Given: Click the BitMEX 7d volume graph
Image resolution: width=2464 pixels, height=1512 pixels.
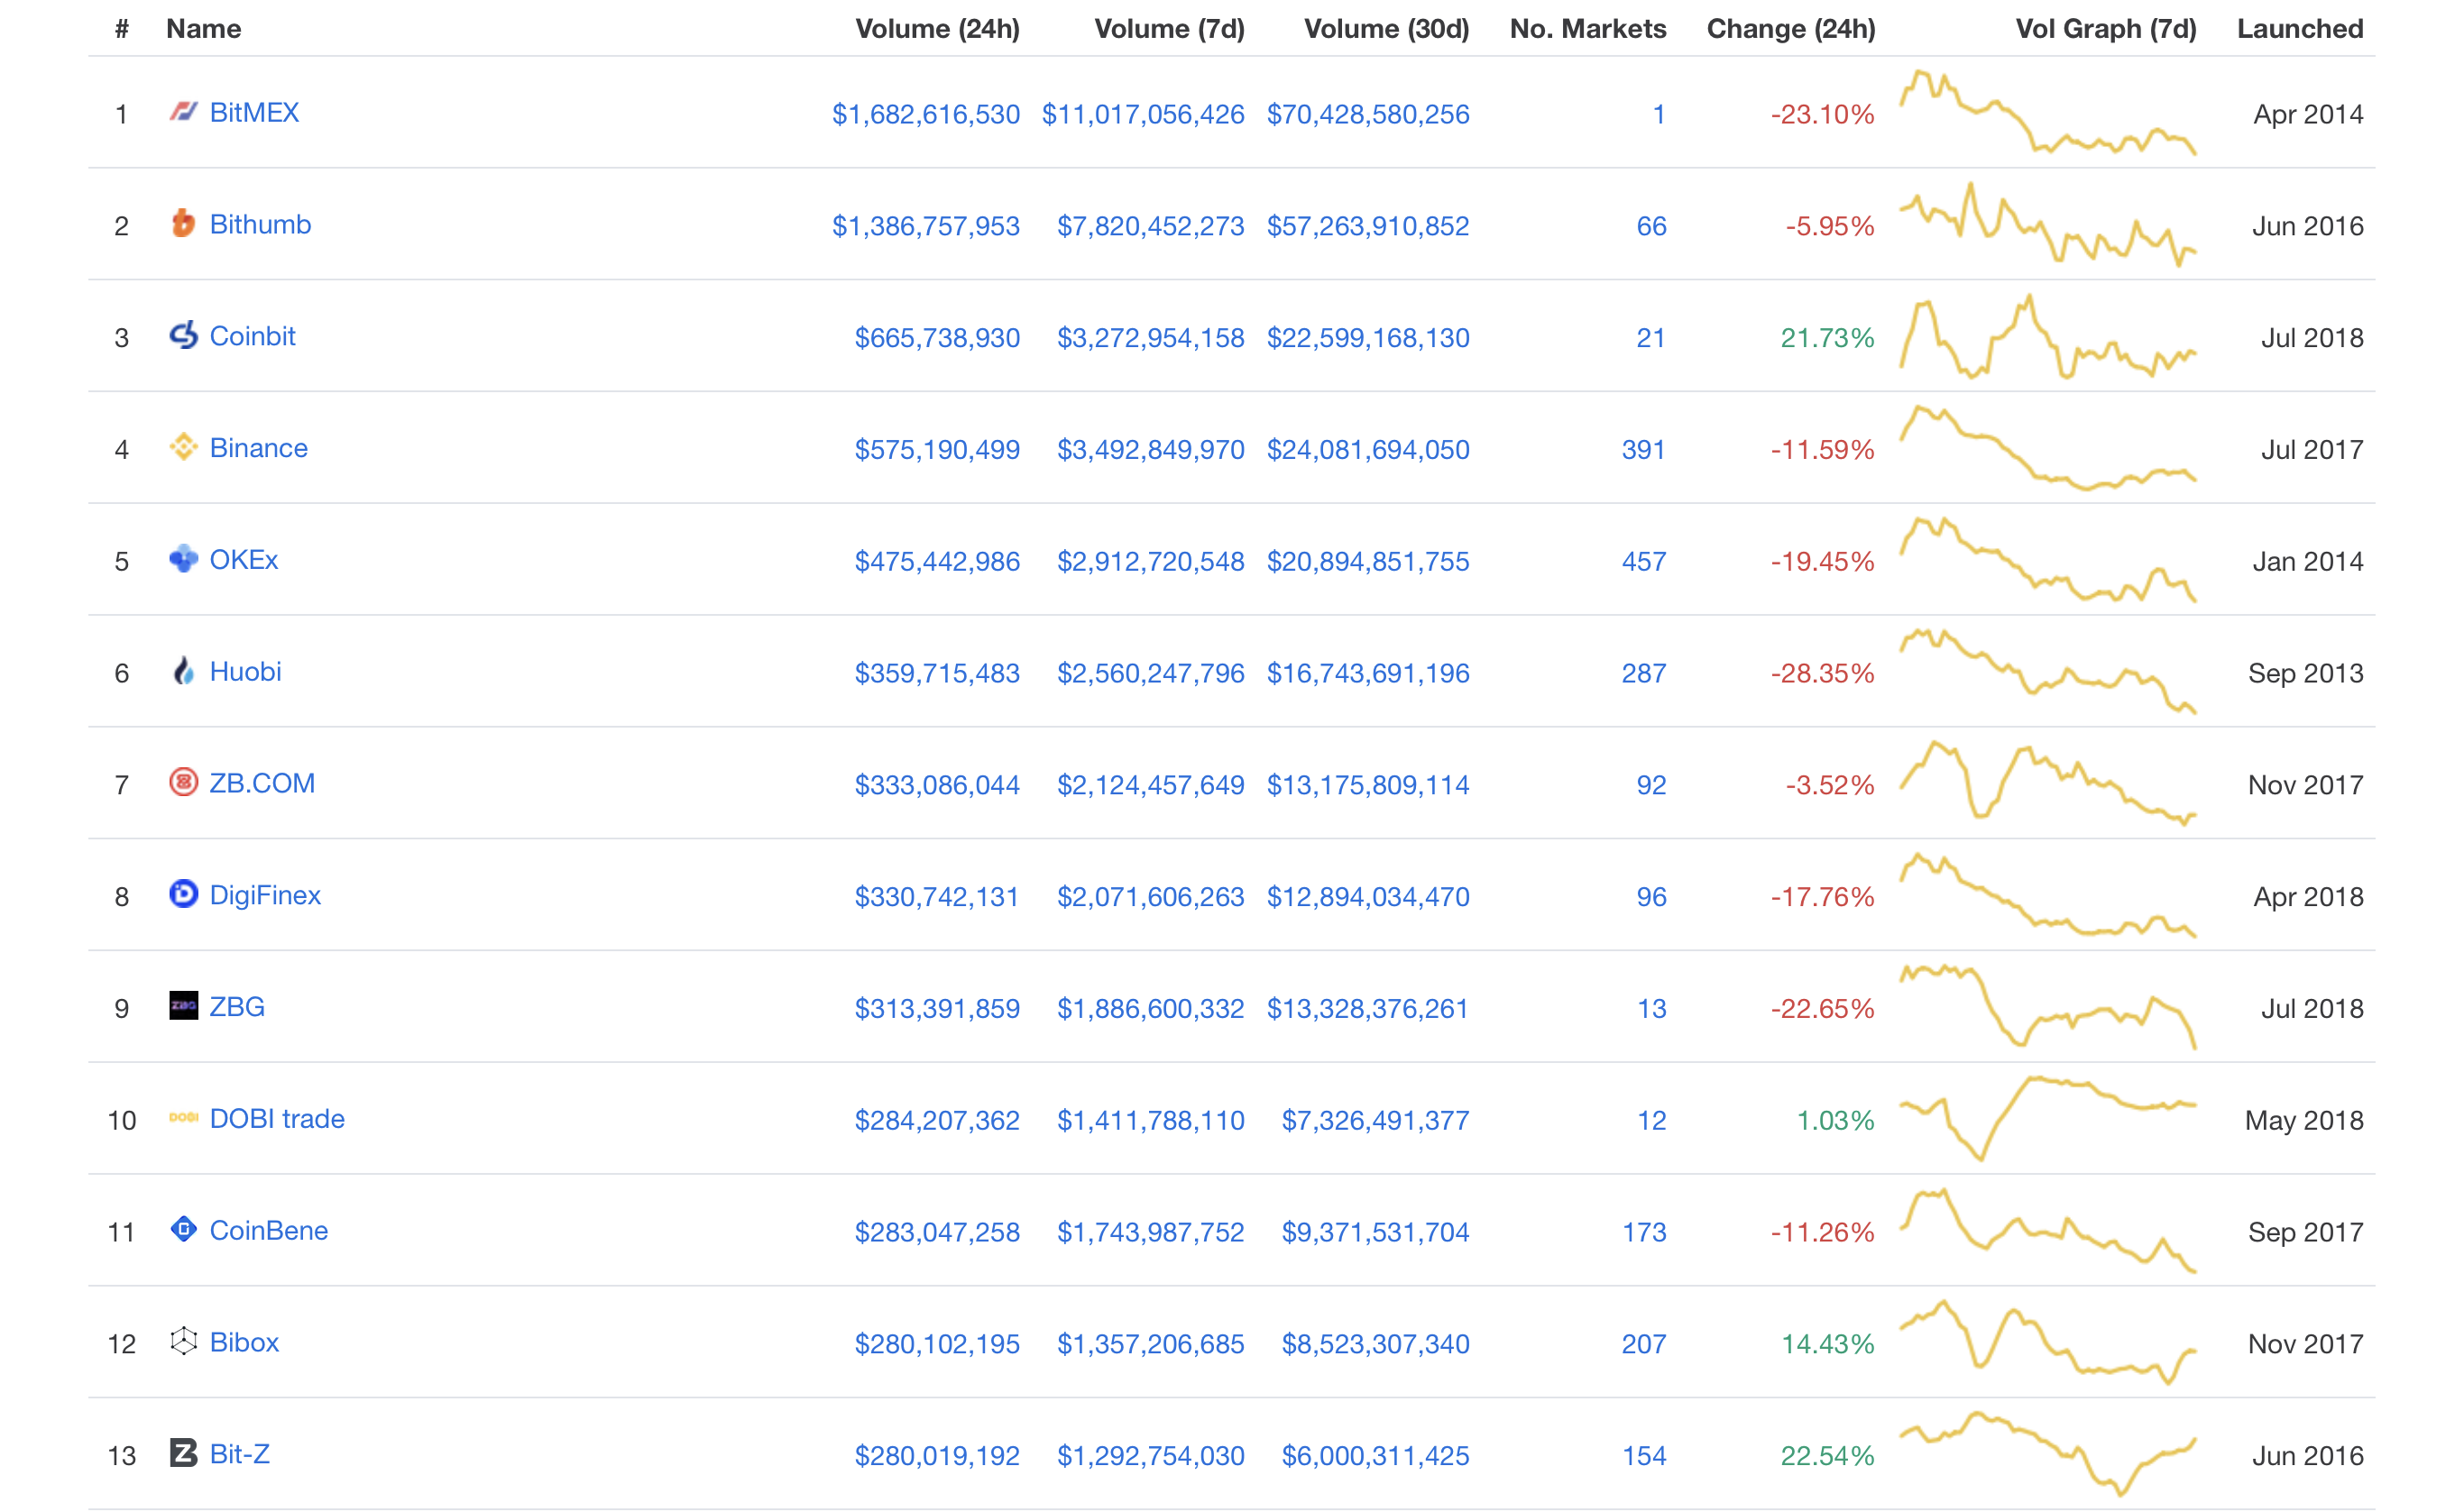Looking at the screenshot, I should (x=2048, y=112).
